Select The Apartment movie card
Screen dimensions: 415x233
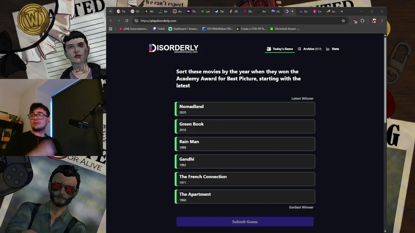pos(245,196)
